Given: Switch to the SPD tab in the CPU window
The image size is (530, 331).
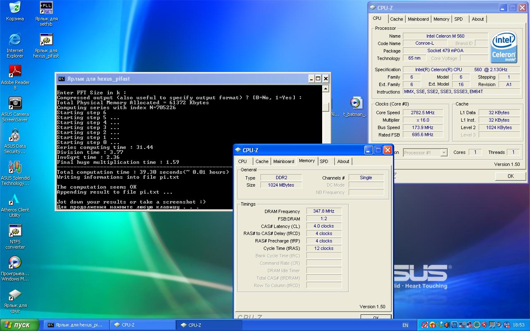Looking at the screenshot, I should [458, 19].
